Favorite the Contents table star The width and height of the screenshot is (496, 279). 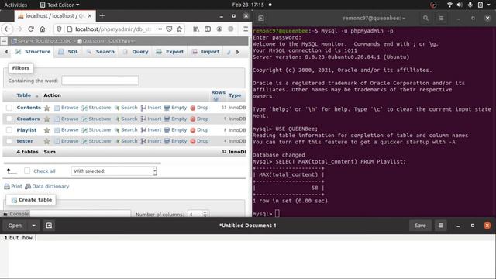pyautogui.click(x=46, y=108)
